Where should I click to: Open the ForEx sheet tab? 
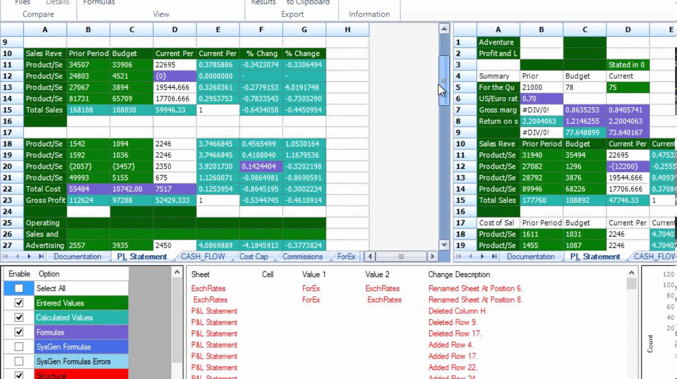346,256
